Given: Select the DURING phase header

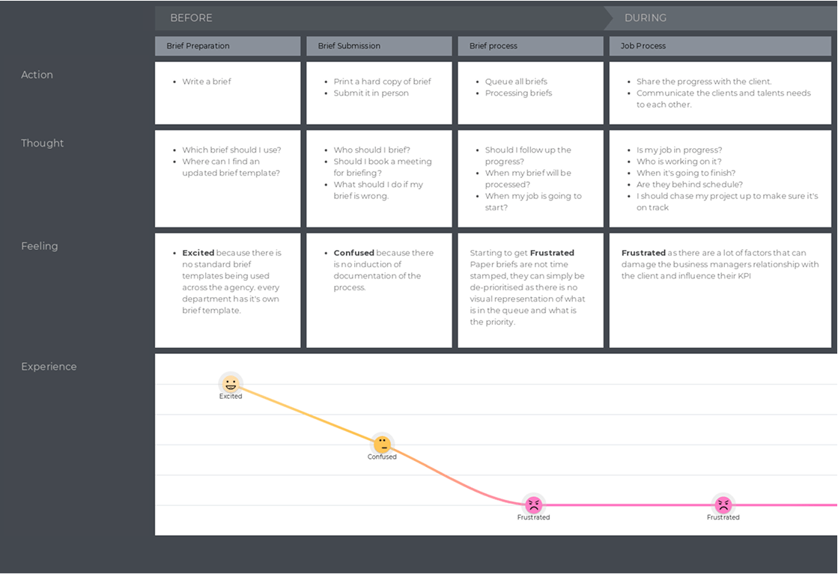Looking at the screenshot, I should coord(646,18).
